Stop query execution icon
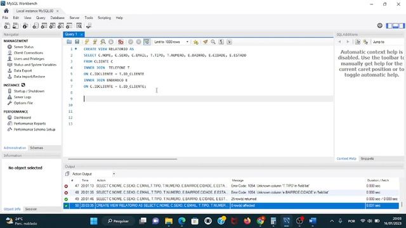The image size is (406, 228). [x=111, y=42]
